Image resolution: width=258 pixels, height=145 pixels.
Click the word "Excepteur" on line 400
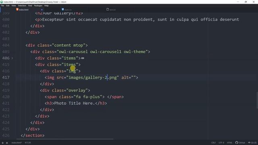53,19
